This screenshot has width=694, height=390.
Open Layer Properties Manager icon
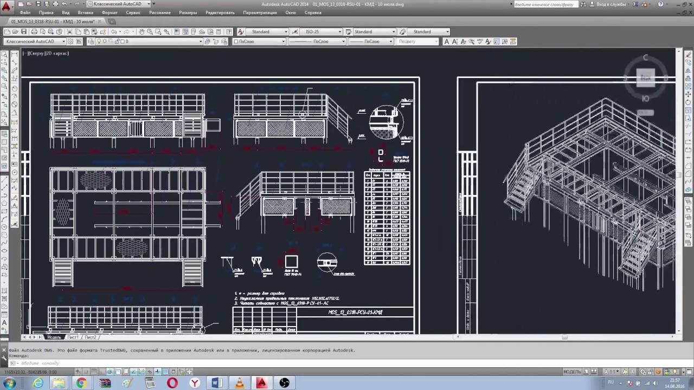click(x=91, y=42)
